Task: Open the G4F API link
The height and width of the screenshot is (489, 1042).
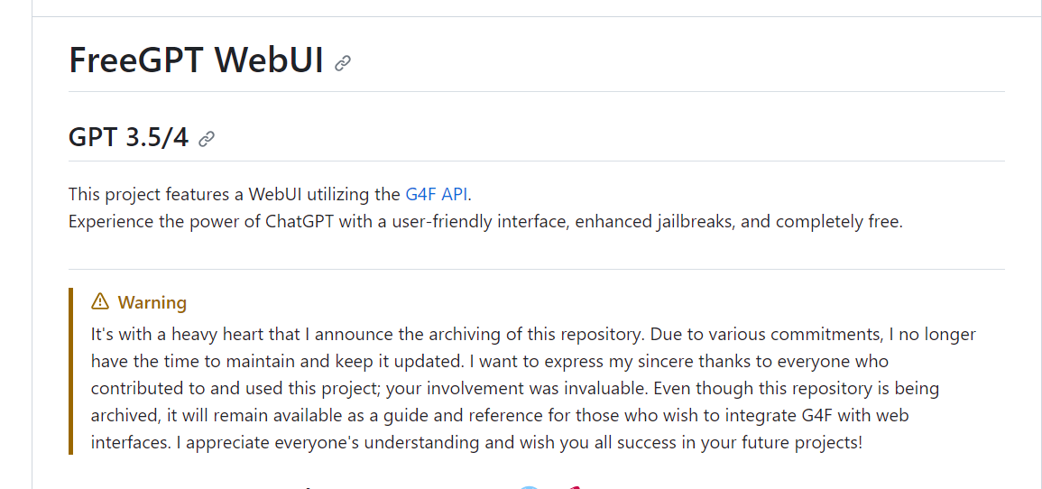Action: (x=437, y=194)
